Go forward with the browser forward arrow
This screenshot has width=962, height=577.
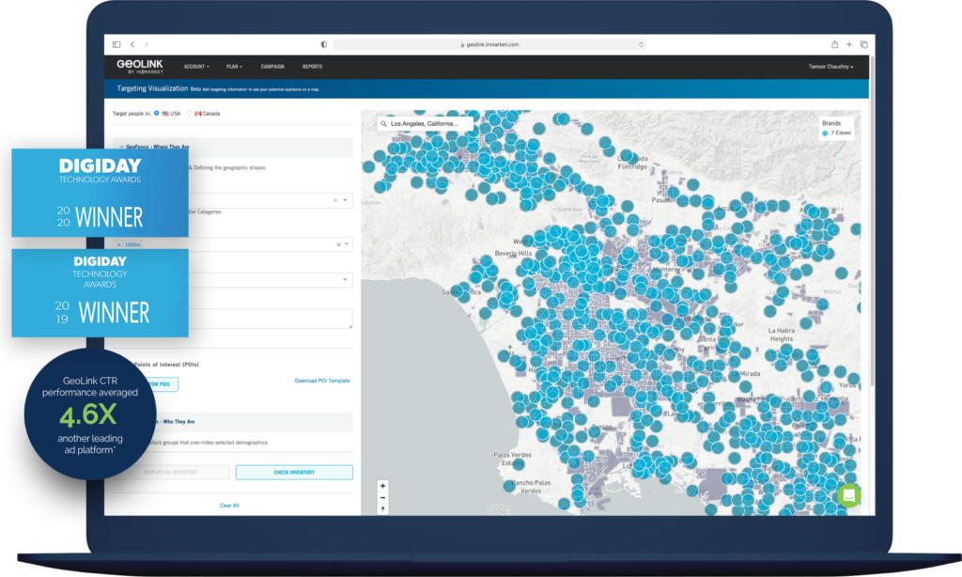click(146, 44)
